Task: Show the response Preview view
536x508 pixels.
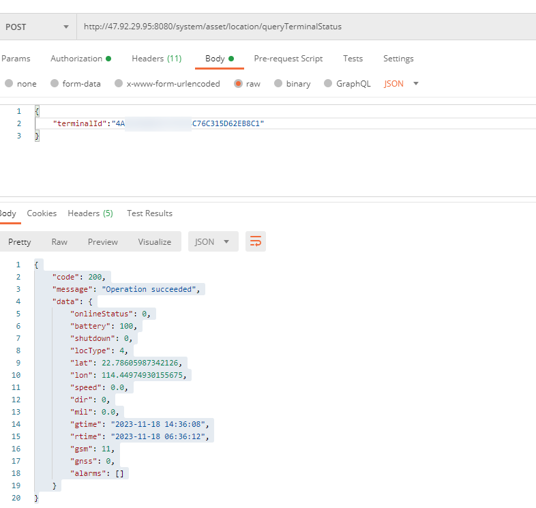Action: (x=103, y=241)
